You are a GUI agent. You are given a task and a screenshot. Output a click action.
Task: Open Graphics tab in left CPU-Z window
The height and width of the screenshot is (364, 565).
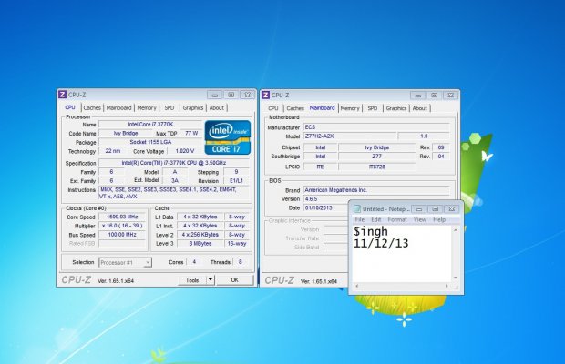click(x=193, y=107)
